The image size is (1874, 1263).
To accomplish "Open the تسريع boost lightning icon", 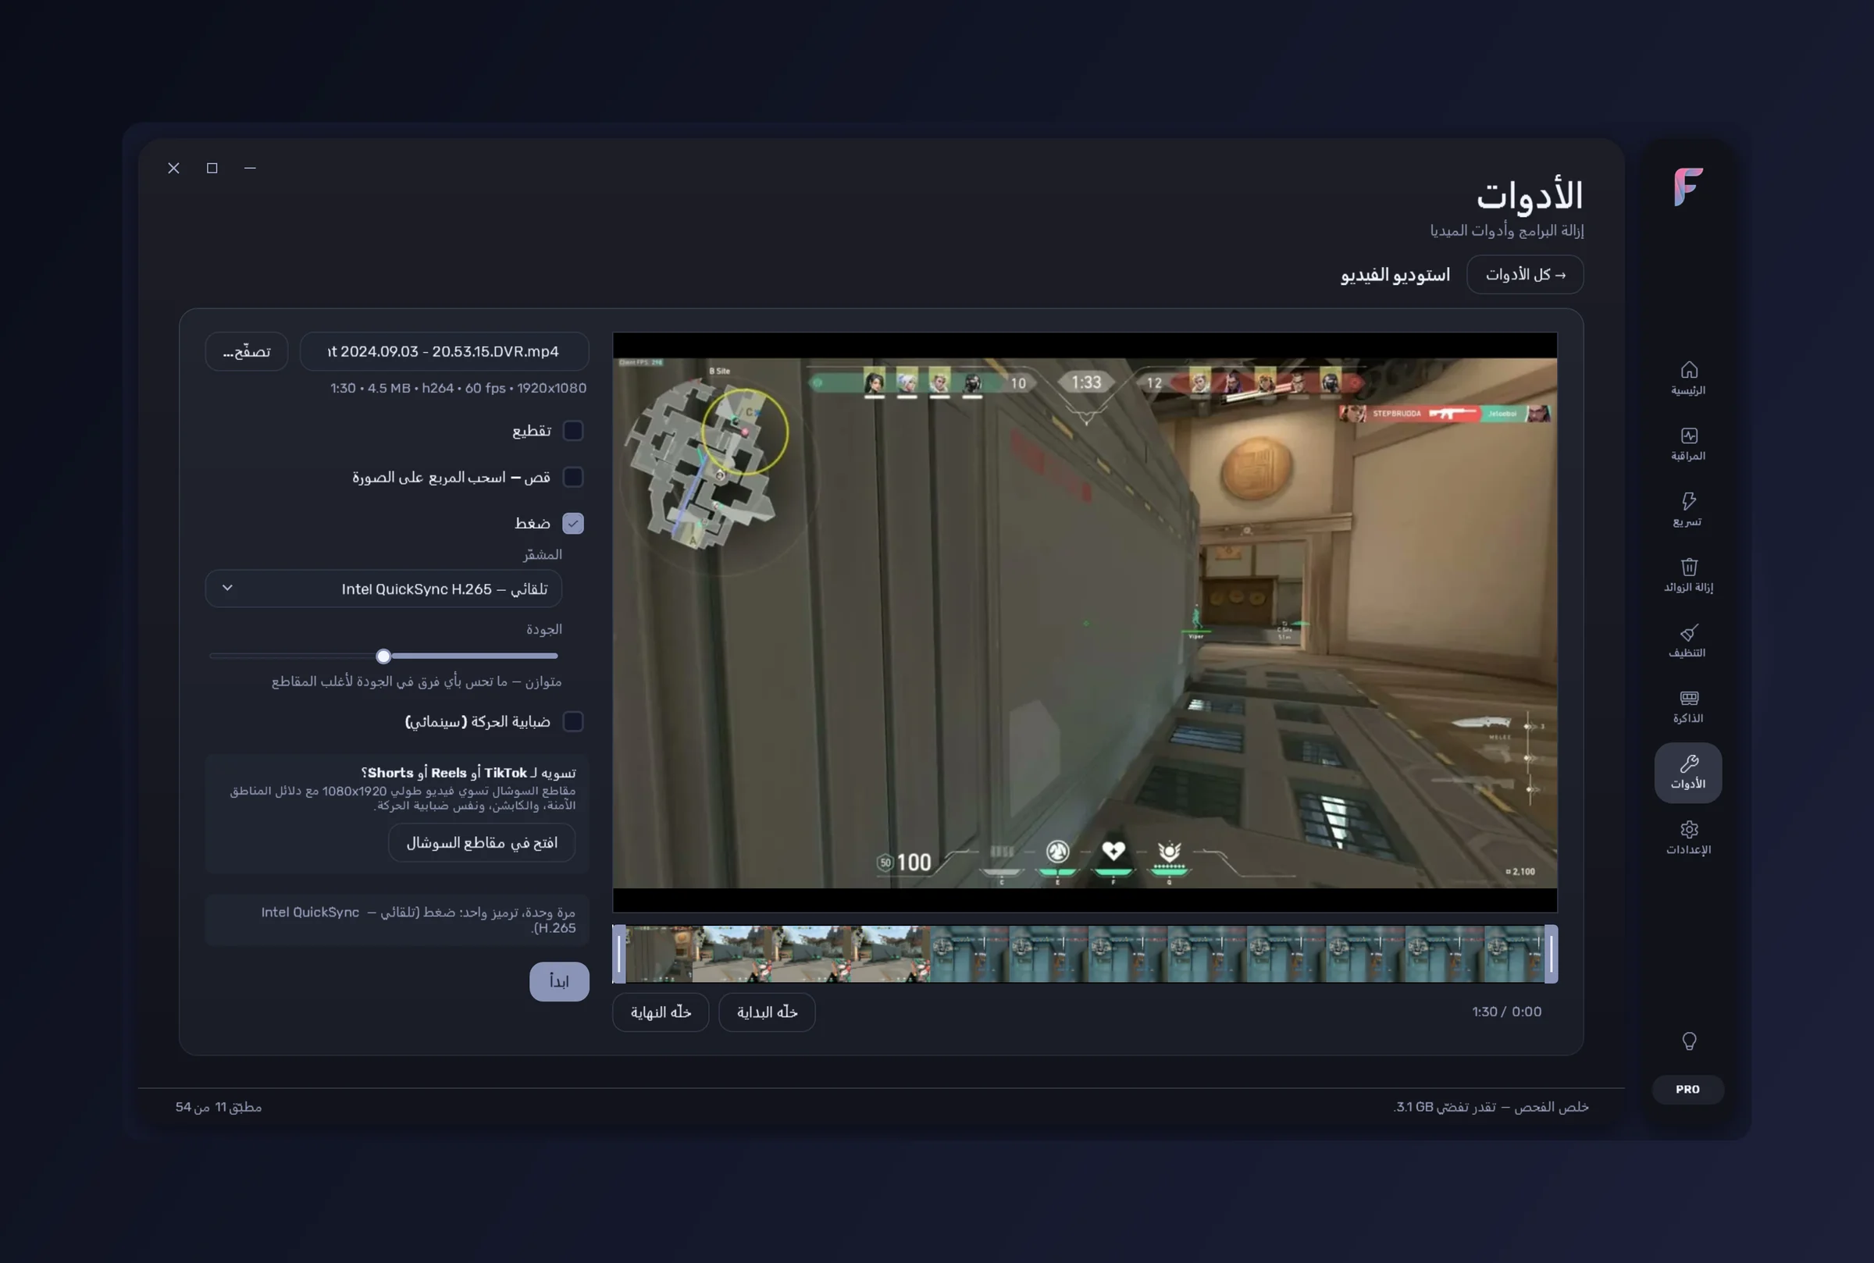I will pos(1689,502).
